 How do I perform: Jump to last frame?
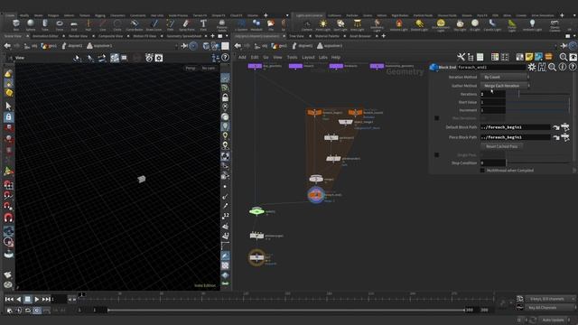point(46,299)
